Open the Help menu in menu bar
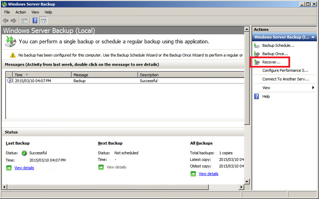This screenshot has width=319, height=199. (48, 12)
